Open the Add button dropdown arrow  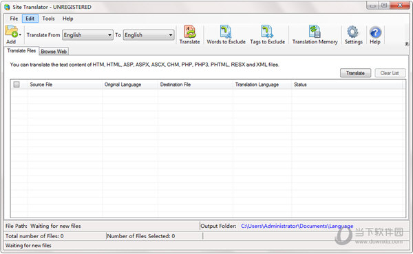pos(20,35)
